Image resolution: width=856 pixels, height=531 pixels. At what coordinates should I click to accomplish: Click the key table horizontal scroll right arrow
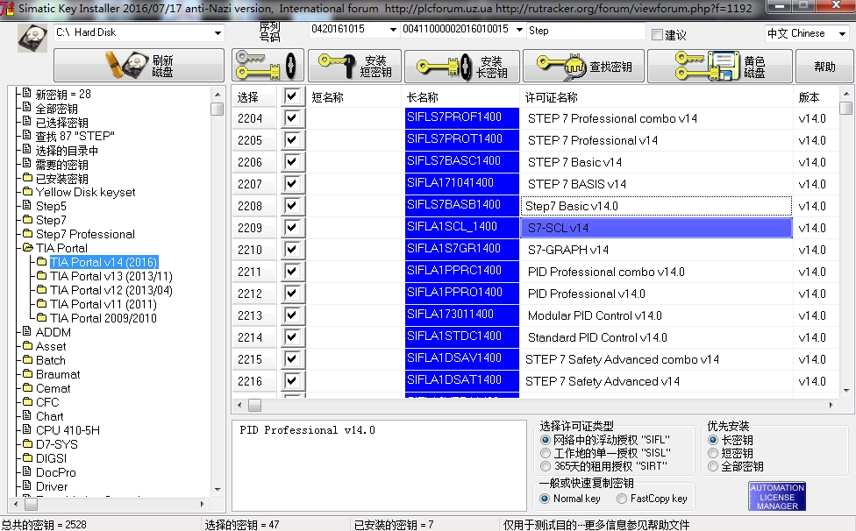(831, 405)
